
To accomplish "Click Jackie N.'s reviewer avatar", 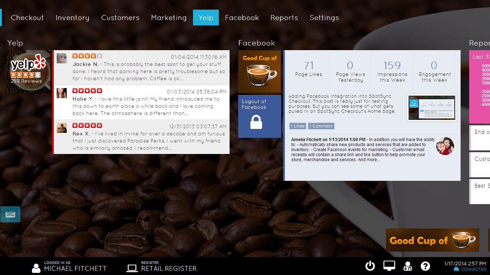I will tap(62, 58).
